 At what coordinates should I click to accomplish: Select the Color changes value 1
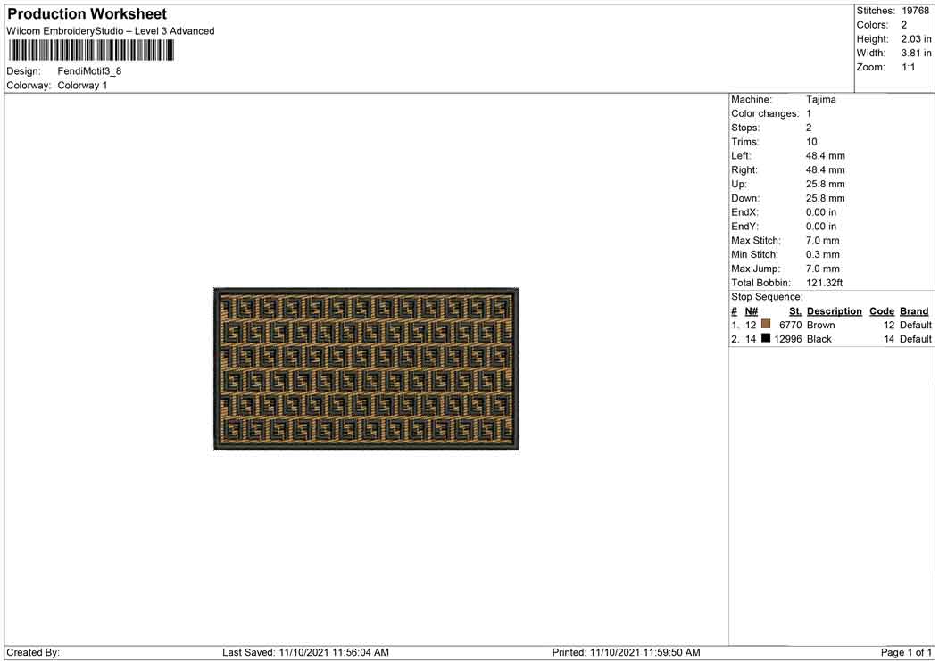809,114
